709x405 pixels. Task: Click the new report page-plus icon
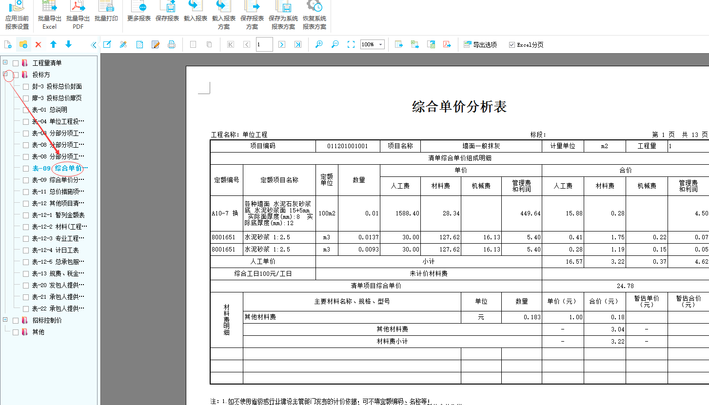tap(8, 44)
